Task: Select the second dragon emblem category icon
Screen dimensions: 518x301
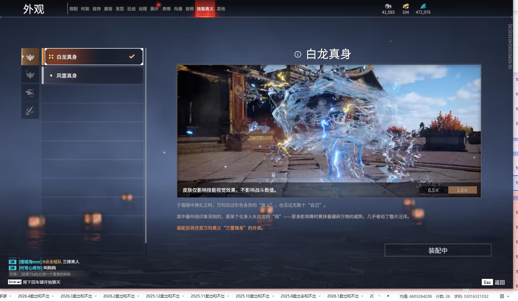Action: [x=30, y=74]
